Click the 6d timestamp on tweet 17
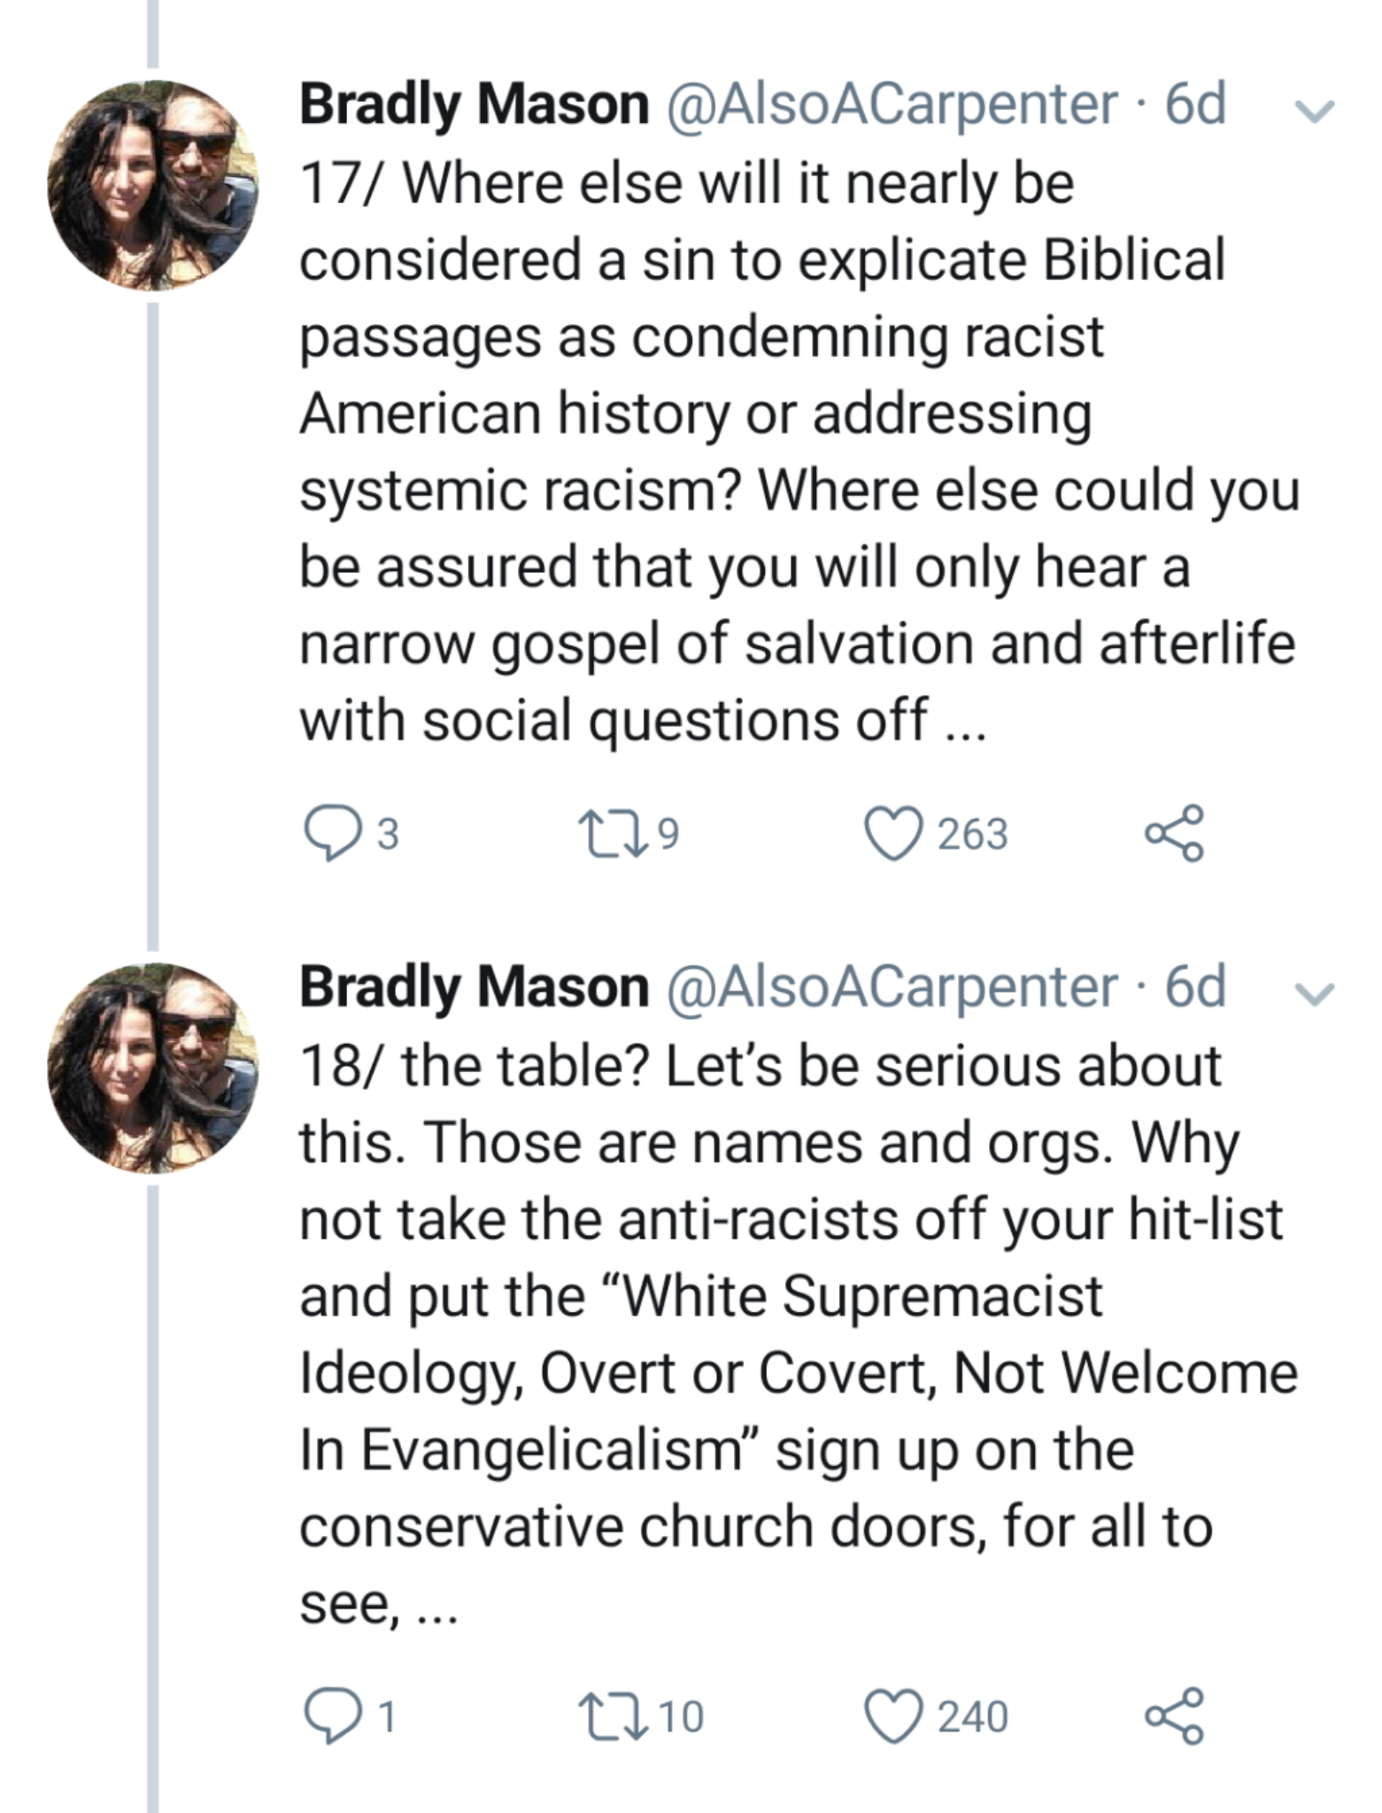Viewport: 1382px width, 1813px height. 1195,105
